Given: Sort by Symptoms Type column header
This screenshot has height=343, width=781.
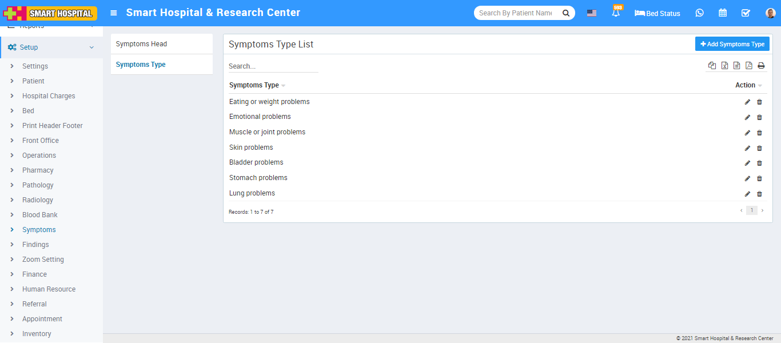Looking at the screenshot, I should point(254,85).
